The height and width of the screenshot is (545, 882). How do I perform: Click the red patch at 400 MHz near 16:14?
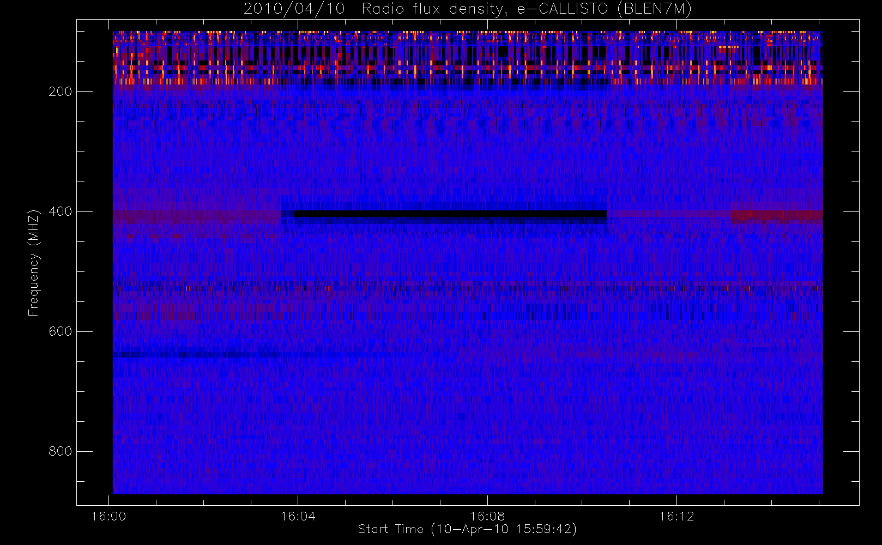coord(777,216)
